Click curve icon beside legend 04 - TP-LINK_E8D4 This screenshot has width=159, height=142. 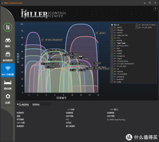pos(137,28)
